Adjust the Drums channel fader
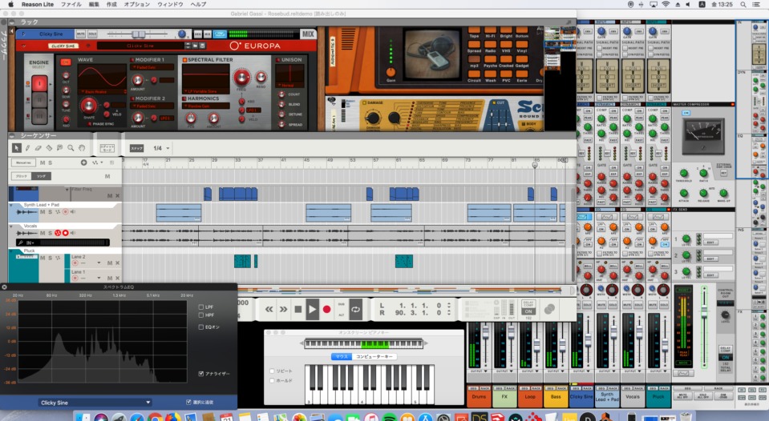Viewport: 769px width, 421px height. pyautogui.click(x=485, y=334)
